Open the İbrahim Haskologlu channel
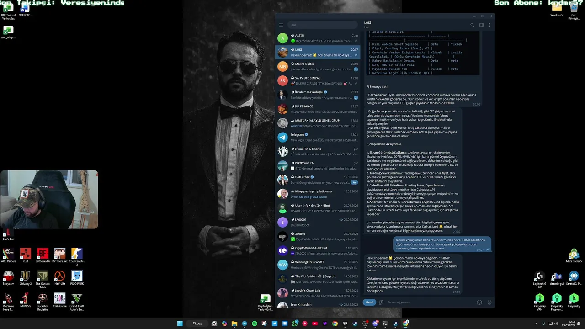The image size is (585, 329). coord(318,95)
